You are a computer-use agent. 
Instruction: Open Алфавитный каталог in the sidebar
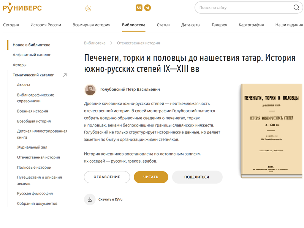click(32, 55)
